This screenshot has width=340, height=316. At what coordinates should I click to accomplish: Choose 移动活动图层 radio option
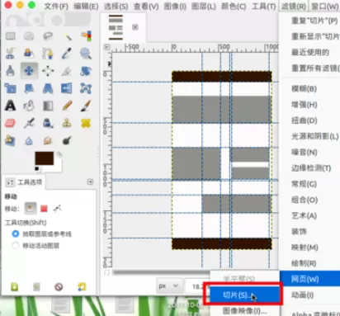click(15, 245)
